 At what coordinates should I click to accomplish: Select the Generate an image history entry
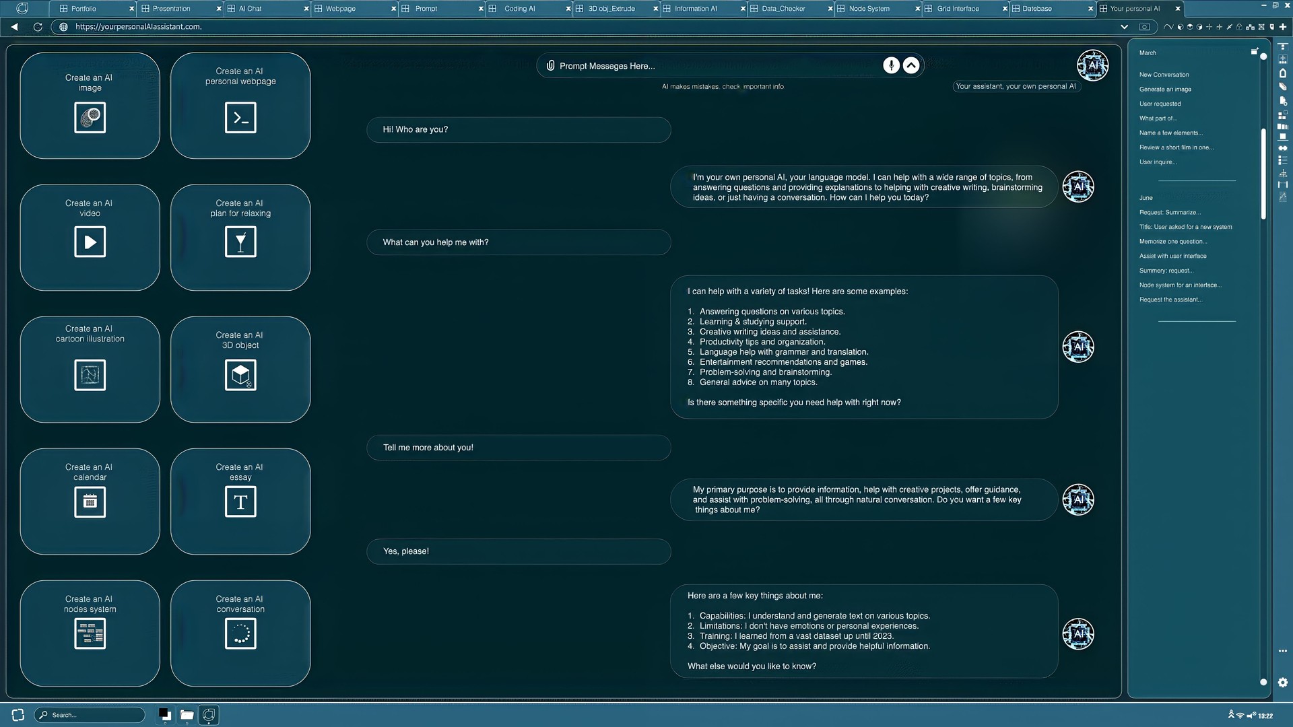1165,89
